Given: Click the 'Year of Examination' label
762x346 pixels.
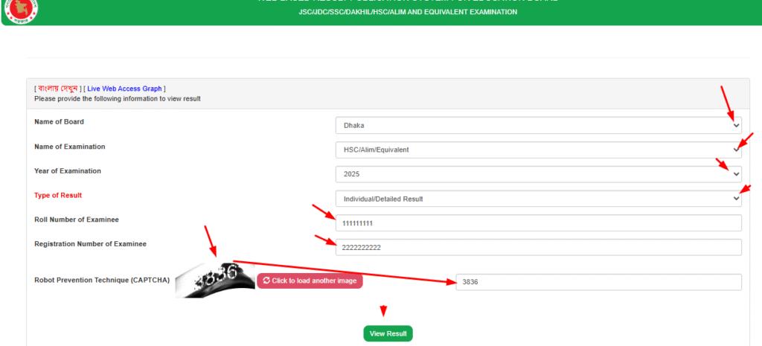Looking at the screenshot, I should click(68, 171).
